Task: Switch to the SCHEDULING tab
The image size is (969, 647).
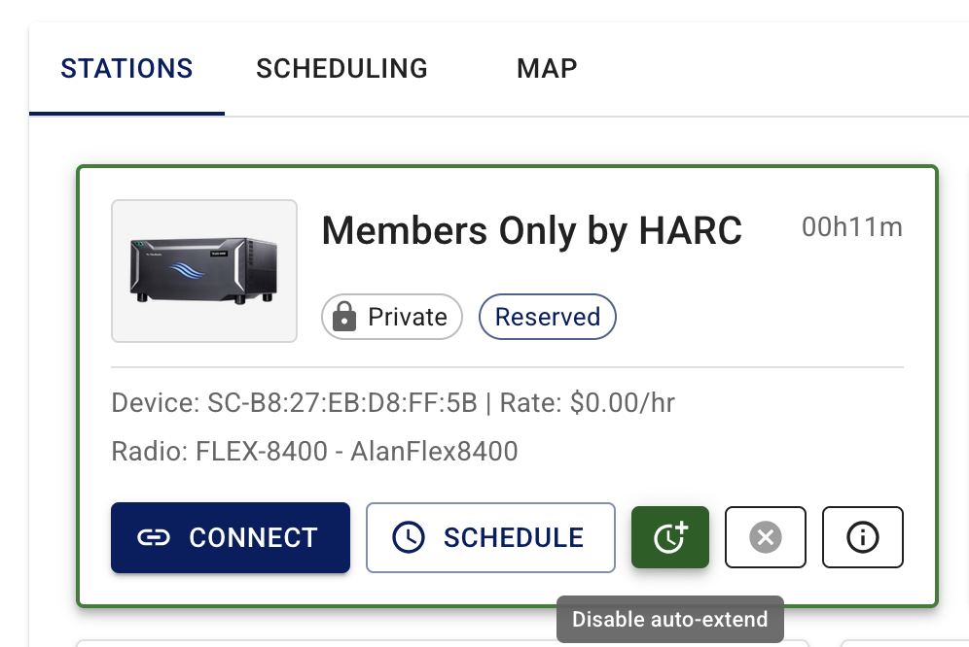Action: click(341, 69)
